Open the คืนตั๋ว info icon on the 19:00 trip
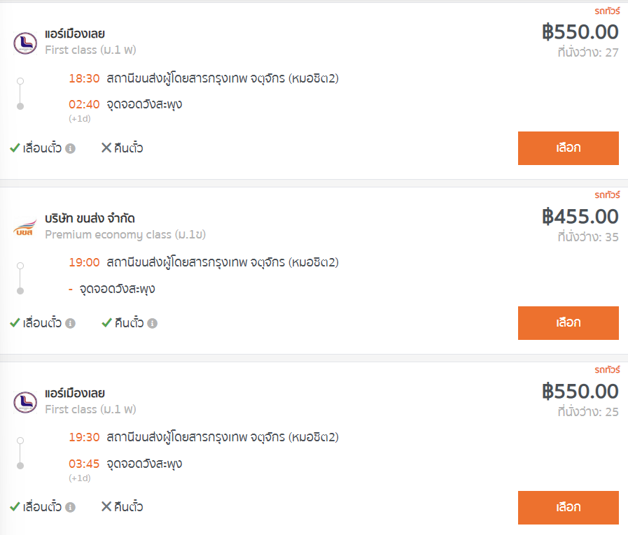 (x=152, y=323)
